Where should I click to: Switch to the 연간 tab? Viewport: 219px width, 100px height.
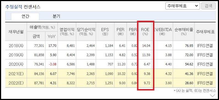point(25,16)
